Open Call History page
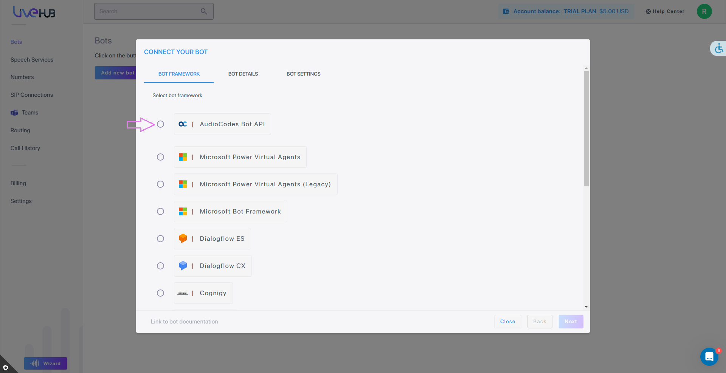This screenshot has width=726, height=373. (x=25, y=148)
